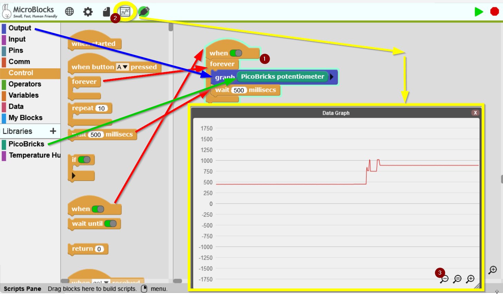The width and height of the screenshot is (503, 294).
Task: Click the Scripts Pane status label
Action: pyautogui.click(x=22, y=289)
